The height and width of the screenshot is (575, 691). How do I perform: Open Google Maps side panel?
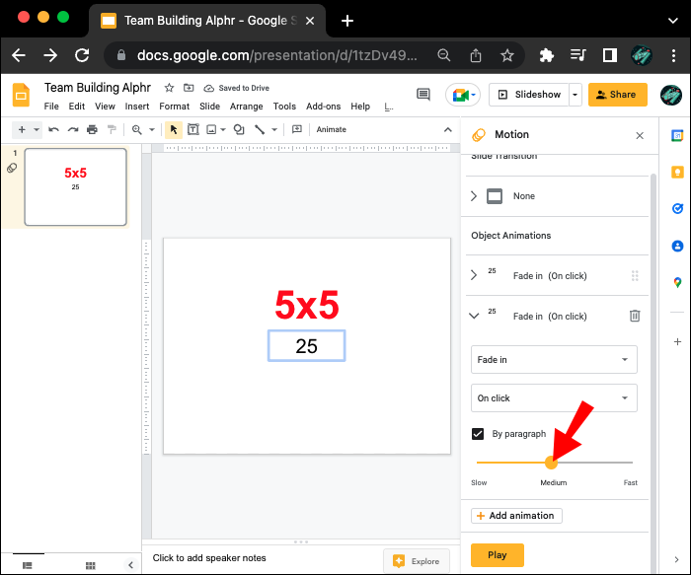[x=677, y=282]
